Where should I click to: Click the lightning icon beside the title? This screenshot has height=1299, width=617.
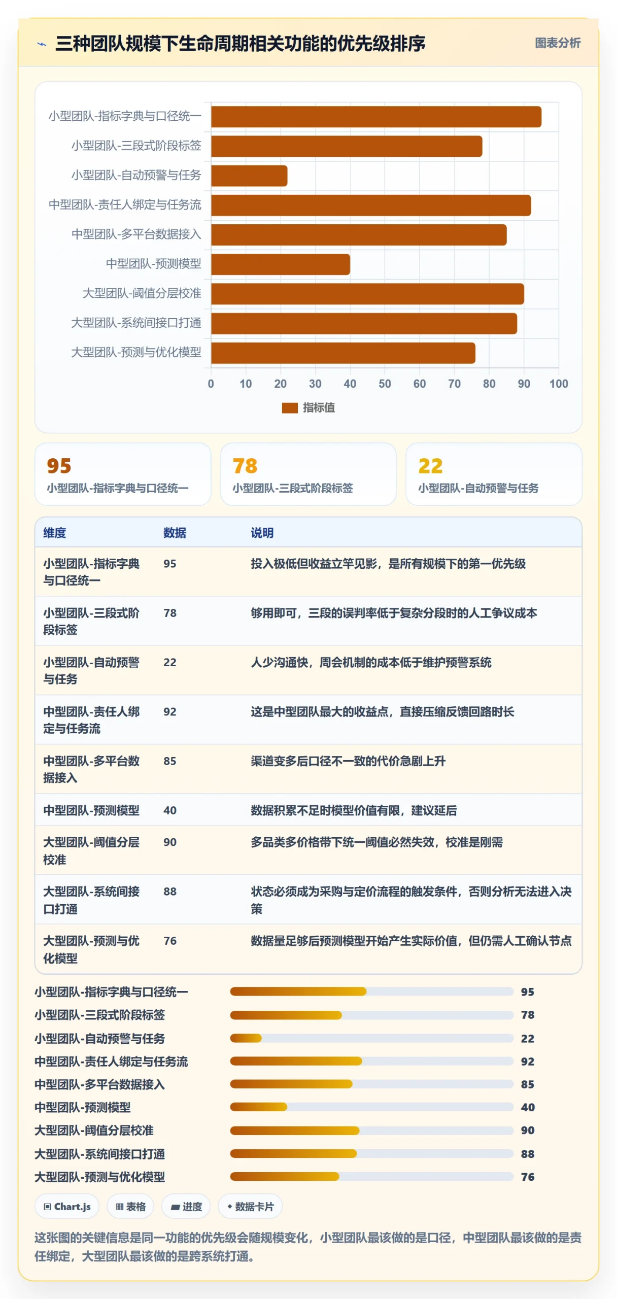click(x=42, y=44)
